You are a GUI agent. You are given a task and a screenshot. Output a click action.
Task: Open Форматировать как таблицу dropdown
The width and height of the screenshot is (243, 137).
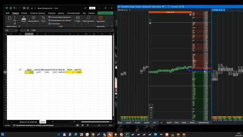point(60,20)
